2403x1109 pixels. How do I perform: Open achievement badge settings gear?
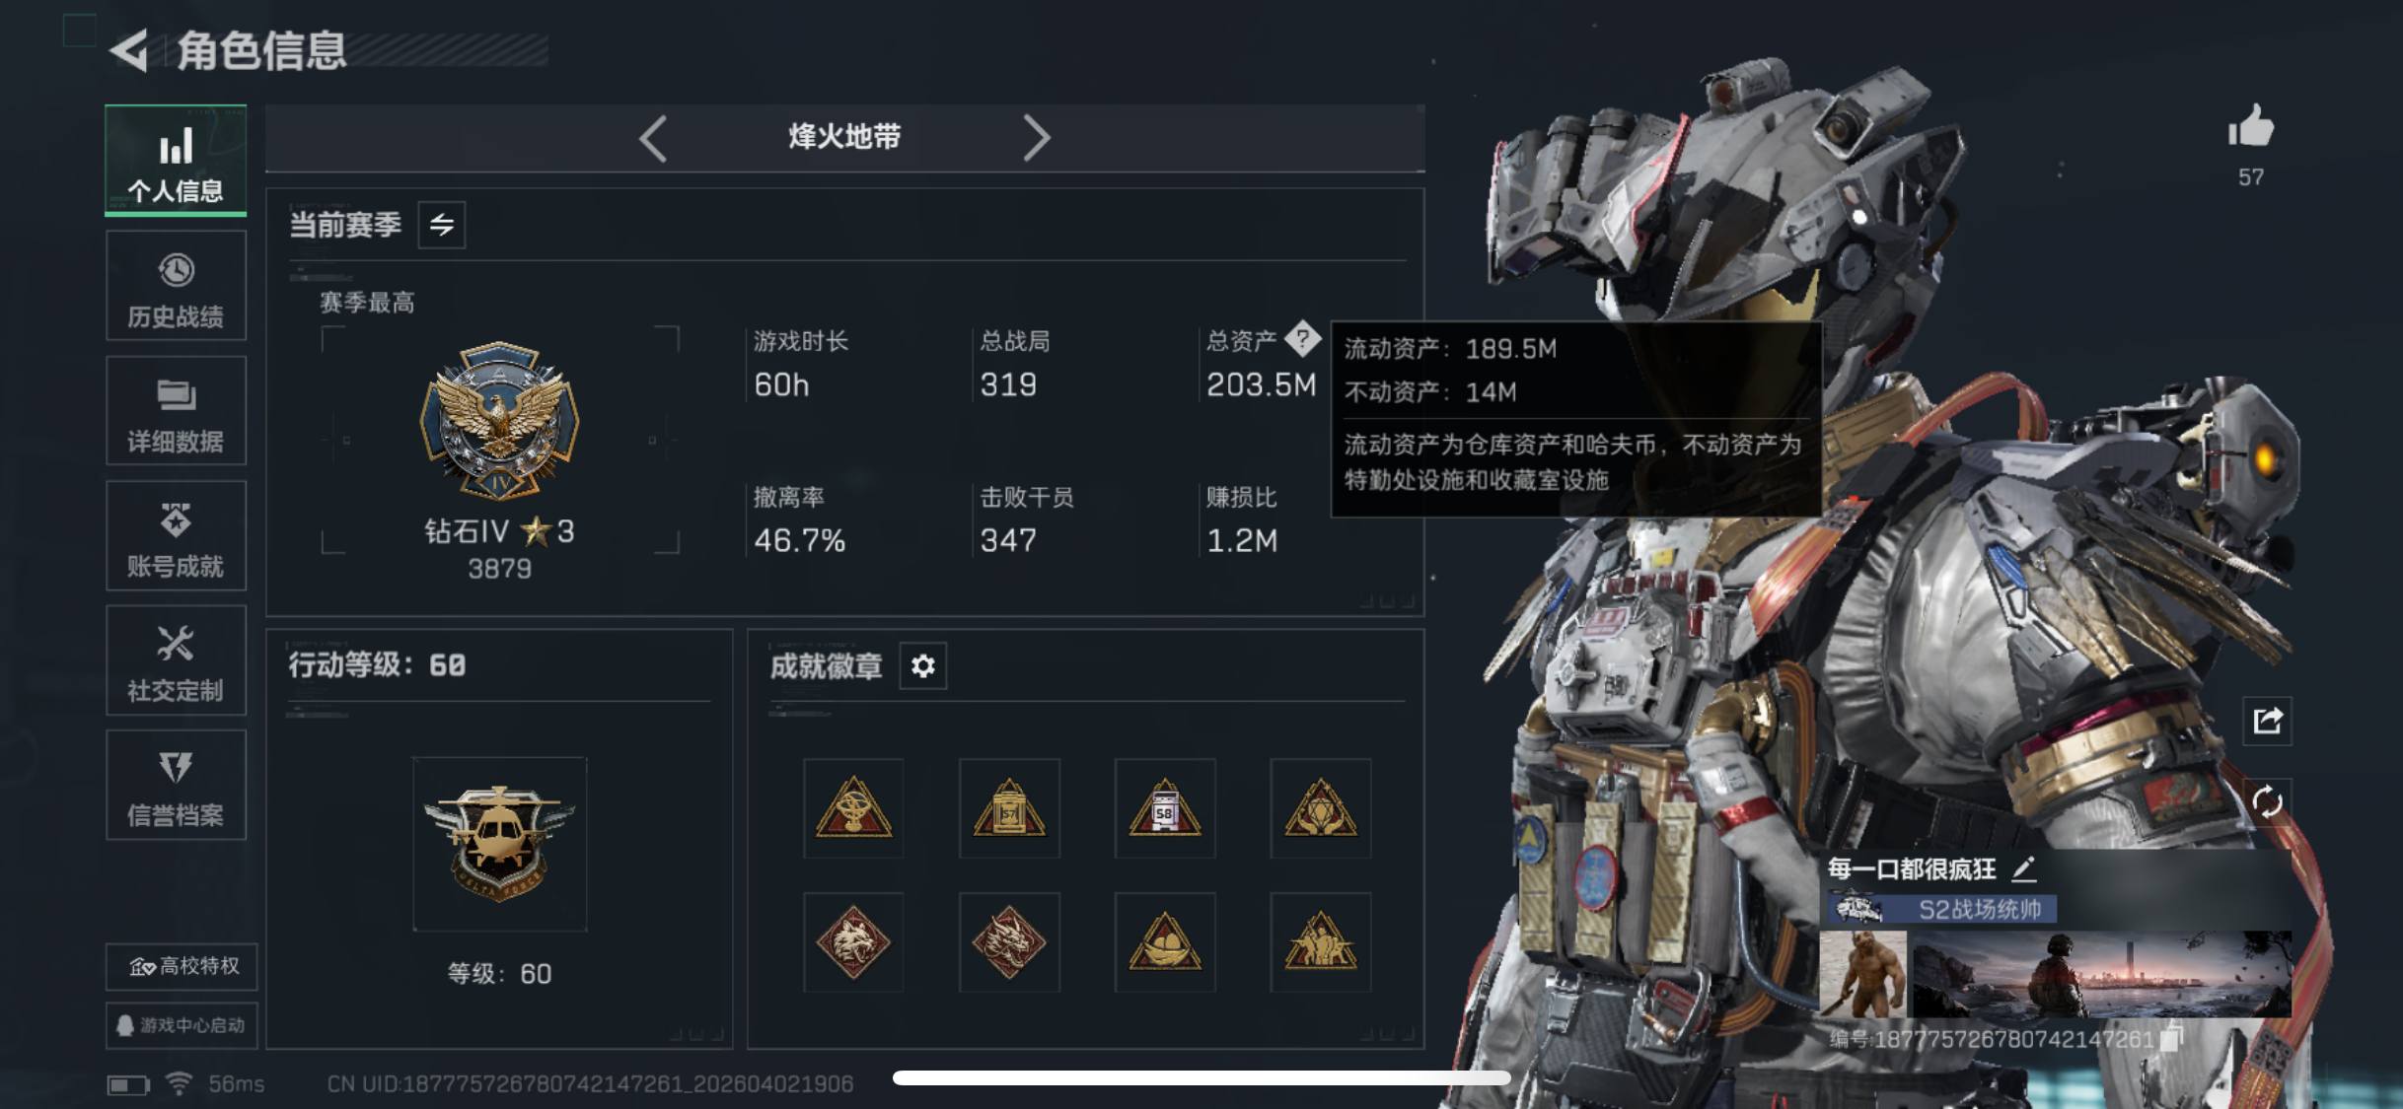922,666
